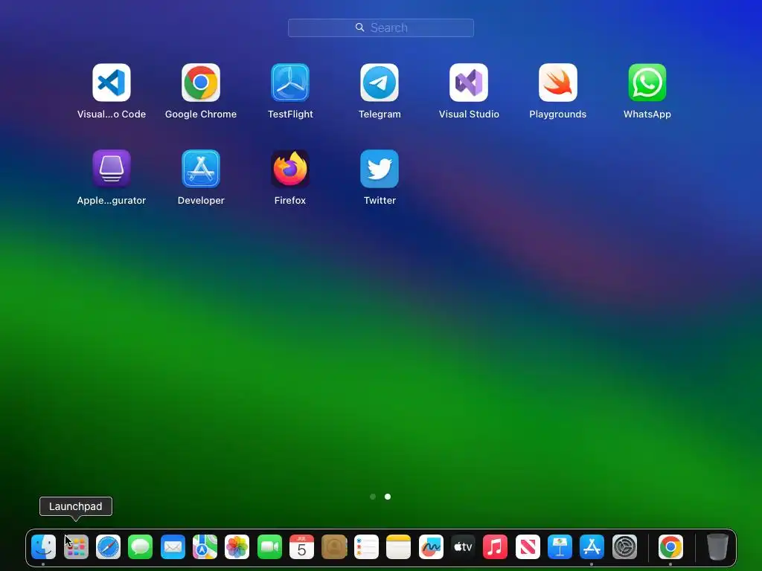Open the TestFlight app
Image resolution: width=762 pixels, height=571 pixels.
pyautogui.click(x=290, y=83)
